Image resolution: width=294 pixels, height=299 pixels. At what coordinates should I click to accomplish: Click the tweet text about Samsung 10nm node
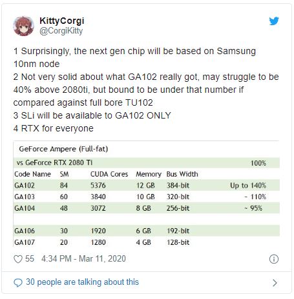pyautogui.click(x=134, y=57)
